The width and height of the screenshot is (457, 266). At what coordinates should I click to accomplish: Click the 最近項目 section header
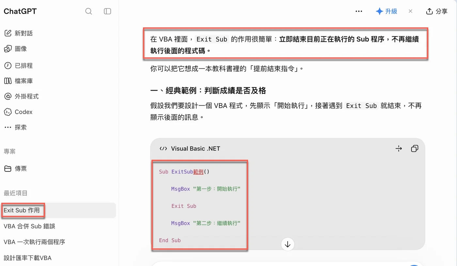coord(16,193)
